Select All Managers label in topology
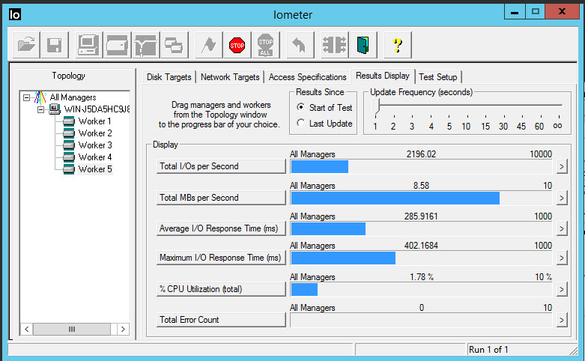This screenshot has height=361, width=585. [x=73, y=97]
